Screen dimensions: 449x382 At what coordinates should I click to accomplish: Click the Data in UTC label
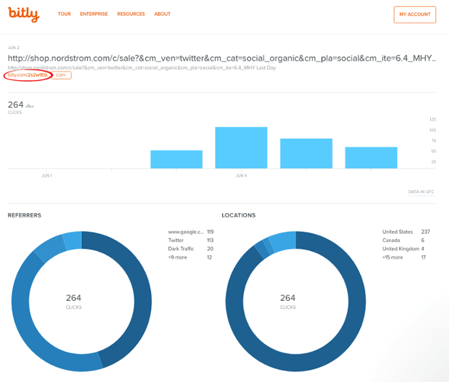click(x=421, y=192)
